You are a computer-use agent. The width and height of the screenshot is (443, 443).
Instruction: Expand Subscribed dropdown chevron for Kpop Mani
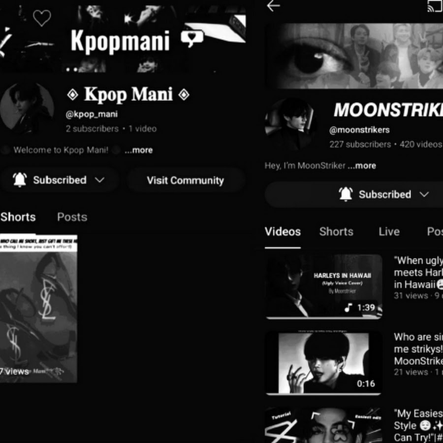pos(99,180)
